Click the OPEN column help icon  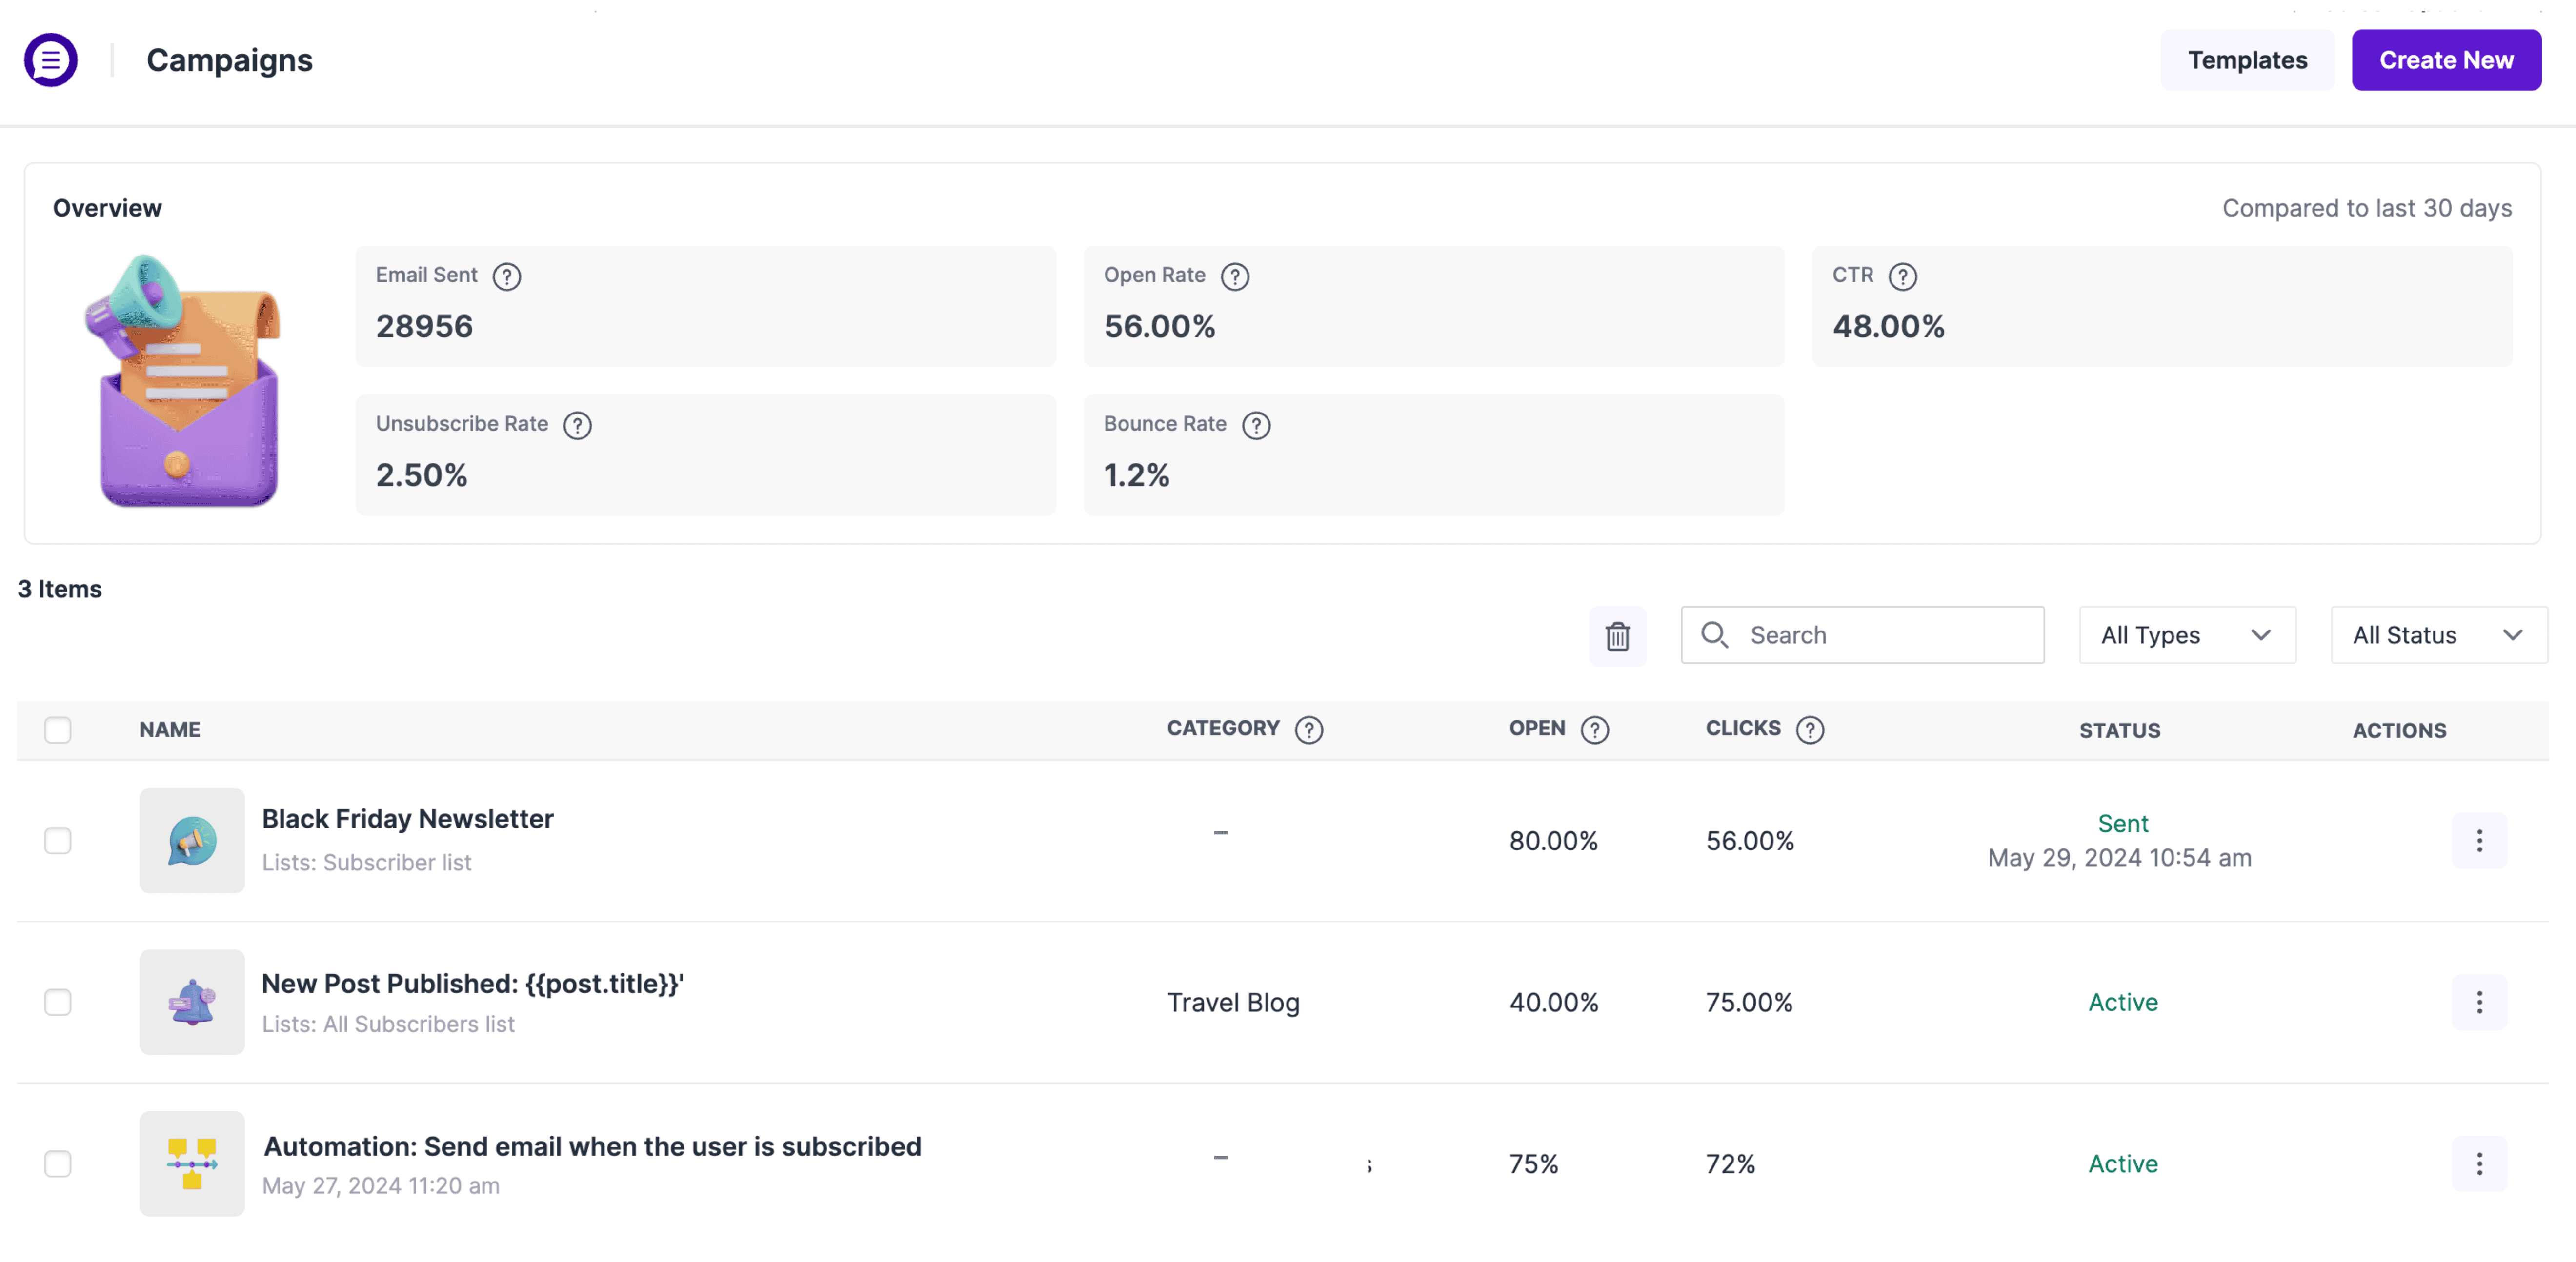pos(1594,730)
